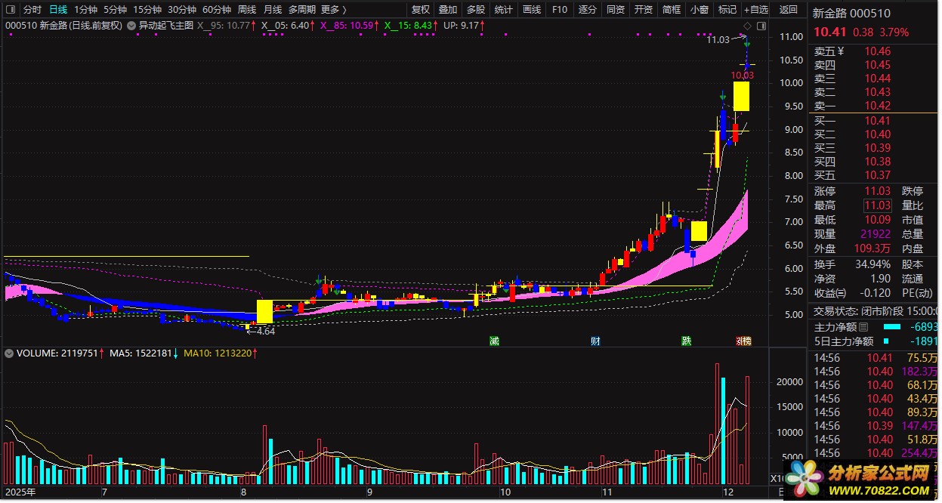Click the X_85: 10.59 indicator value
Screen dimensions: 942x503
click(x=347, y=26)
